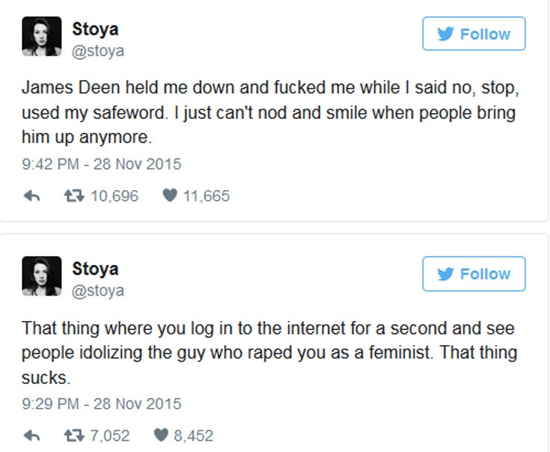Viewport: 550px width, 452px height.
Task: View the 11,665 likes count
Action: tap(206, 197)
